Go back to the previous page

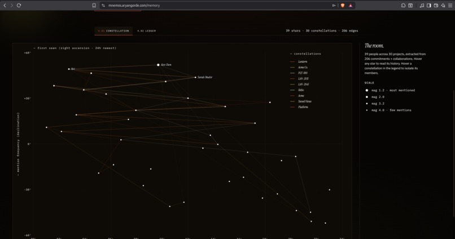click(5, 5)
